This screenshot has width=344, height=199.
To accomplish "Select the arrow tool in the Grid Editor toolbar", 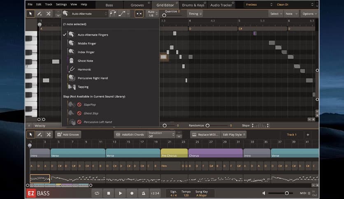I will pos(30,14).
